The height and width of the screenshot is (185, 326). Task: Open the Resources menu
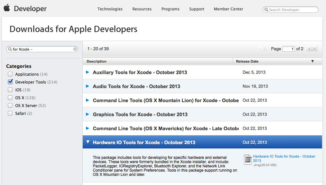pos(142,9)
